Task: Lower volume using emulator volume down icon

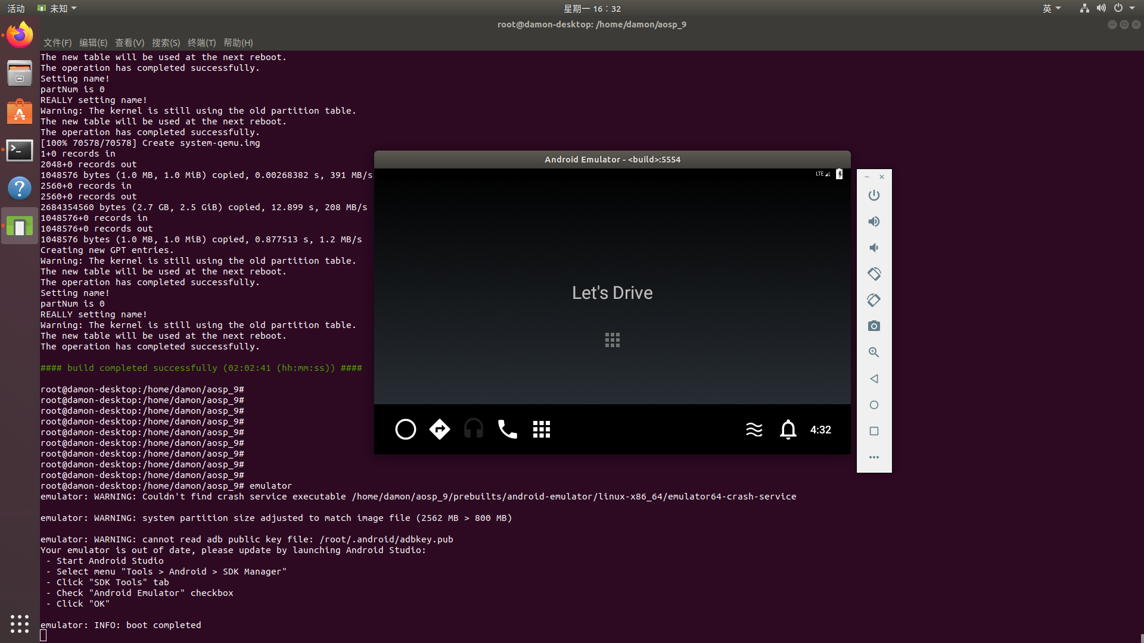Action: [x=874, y=248]
